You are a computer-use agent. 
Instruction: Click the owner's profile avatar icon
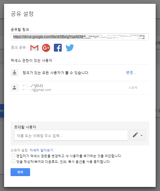[14, 87]
